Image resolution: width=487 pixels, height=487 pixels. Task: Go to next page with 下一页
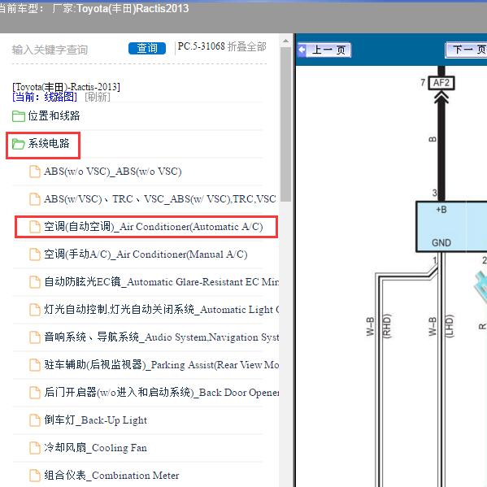pos(466,50)
